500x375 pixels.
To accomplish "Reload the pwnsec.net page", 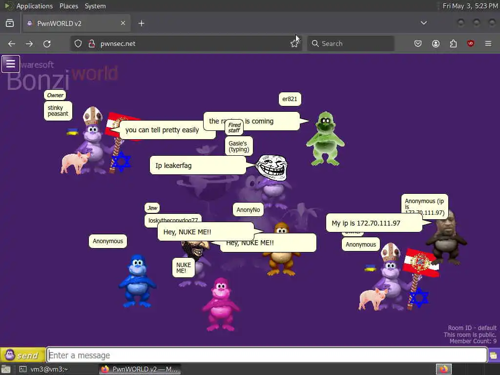I will click(x=47, y=43).
